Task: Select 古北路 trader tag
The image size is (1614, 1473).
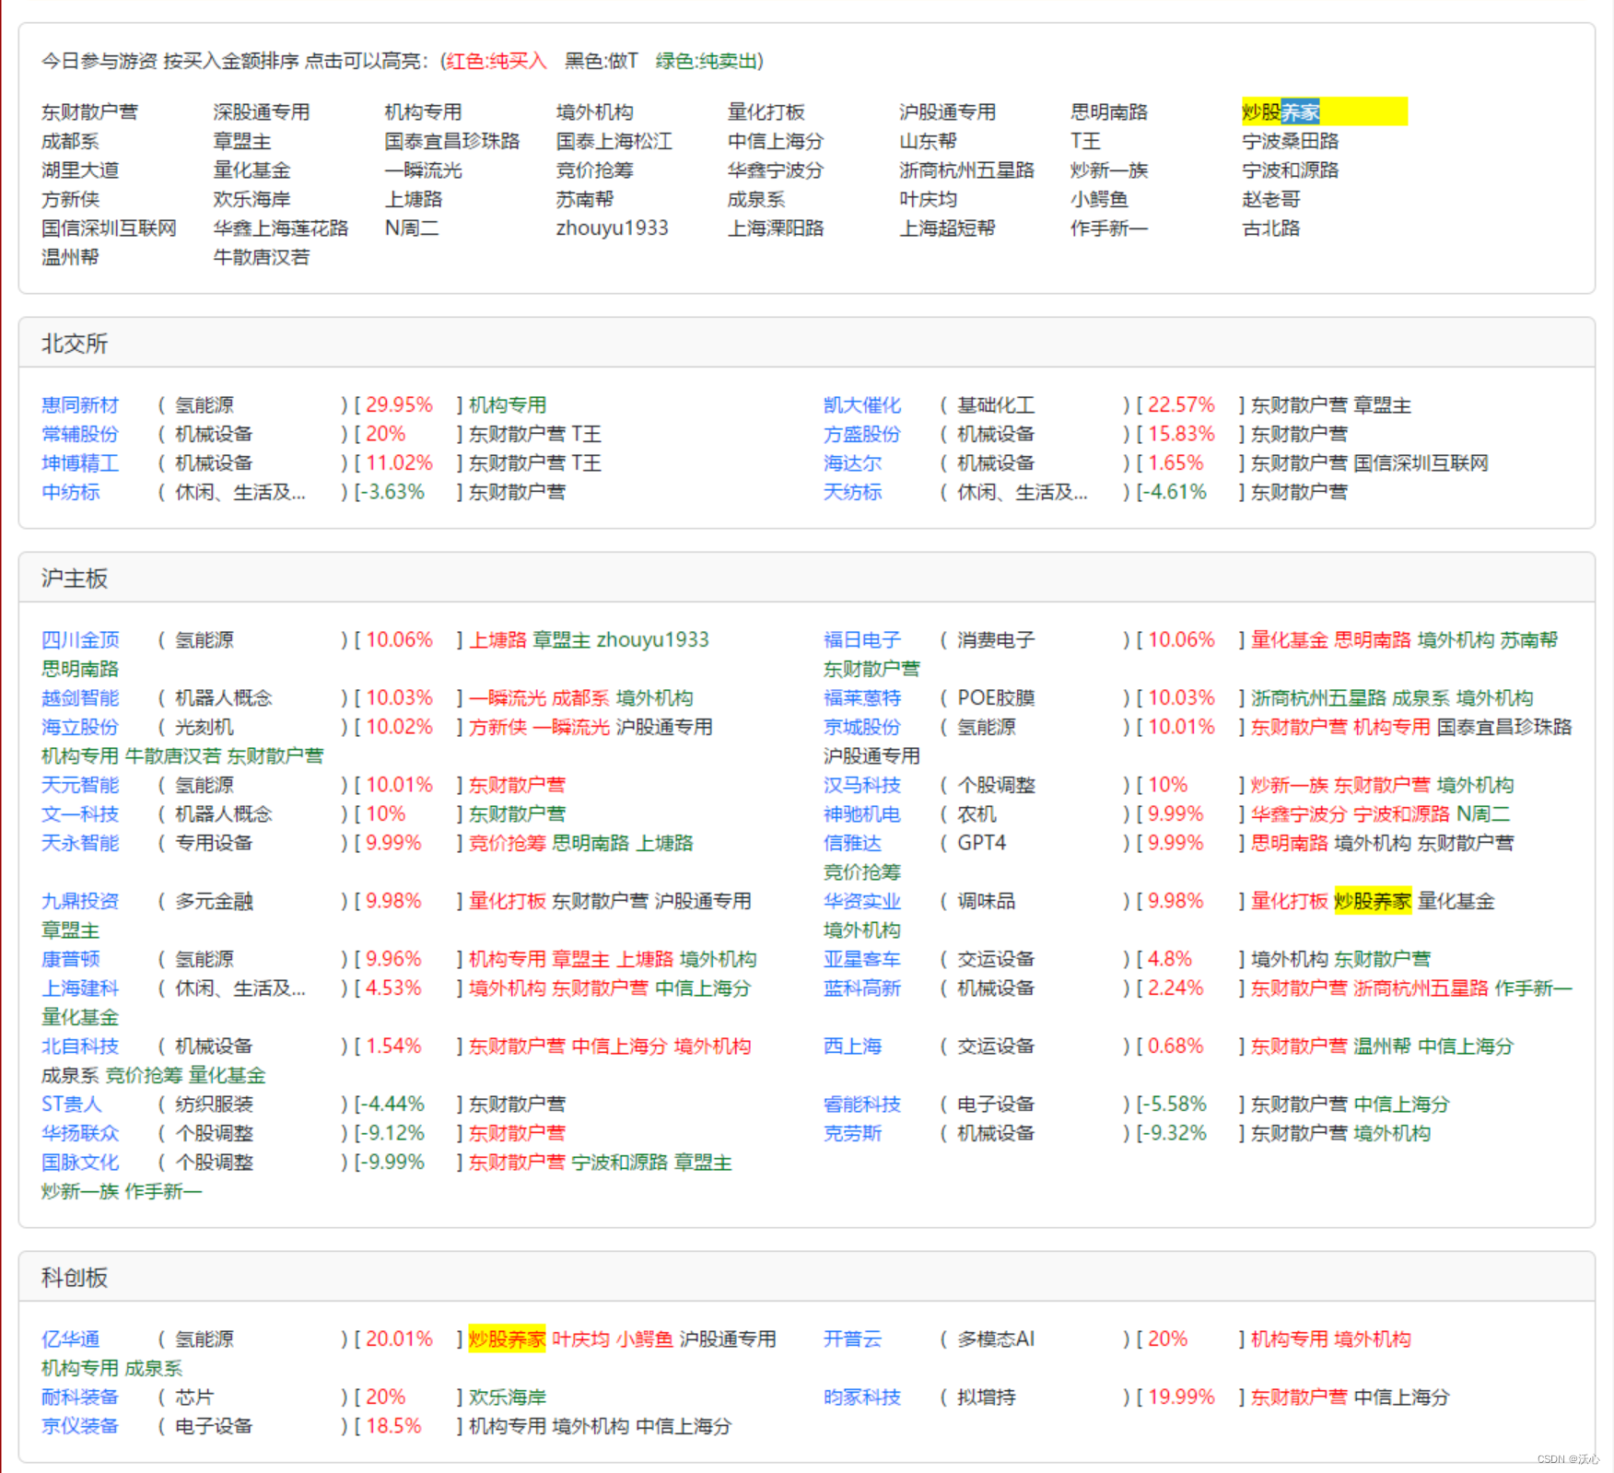Action: [1270, 228]
